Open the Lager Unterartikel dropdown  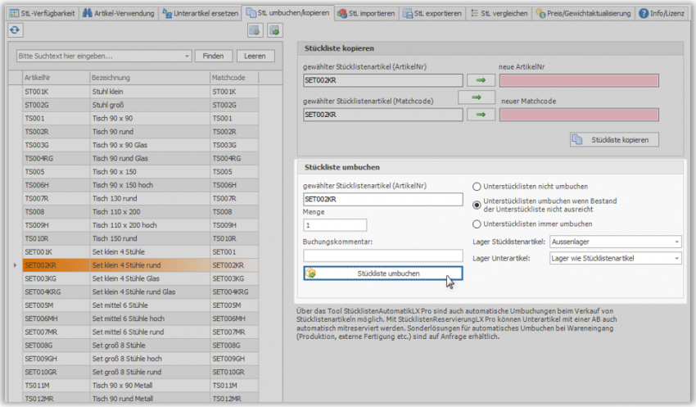point(615,258)
